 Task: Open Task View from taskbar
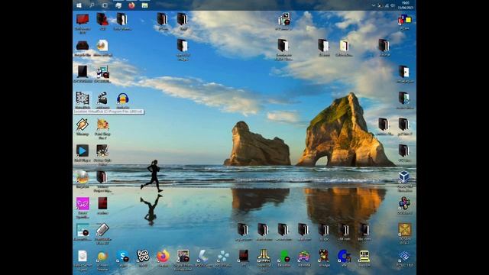coord(105,5)
